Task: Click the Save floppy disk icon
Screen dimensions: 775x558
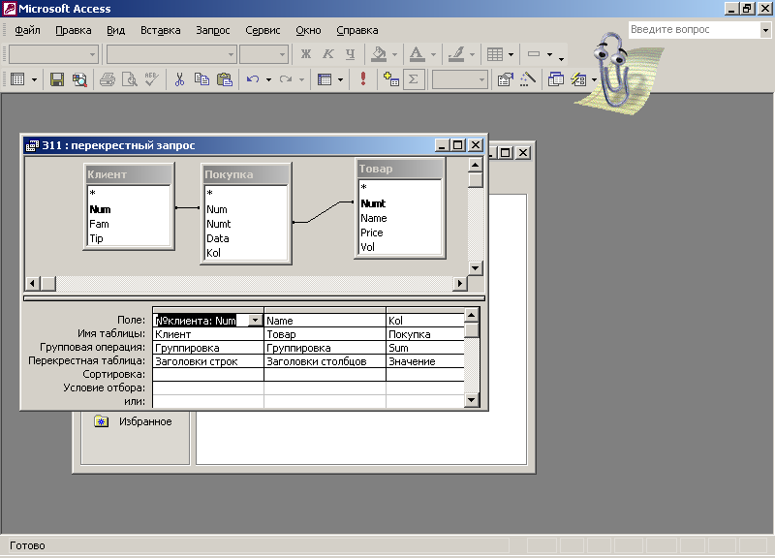Action: coord(57,79)
